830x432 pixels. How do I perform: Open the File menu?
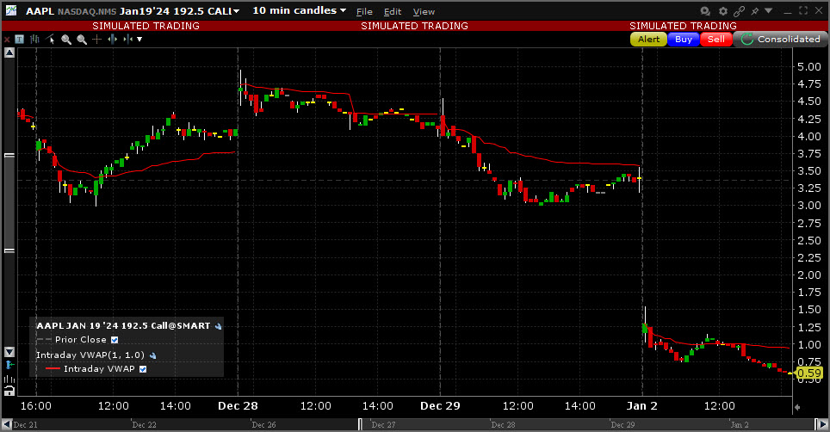(x=364, y=12)
